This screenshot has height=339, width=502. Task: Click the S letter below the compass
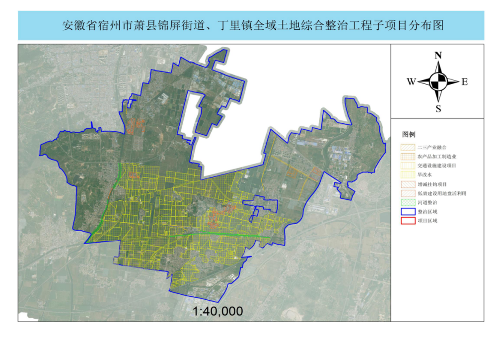point(438,109)
